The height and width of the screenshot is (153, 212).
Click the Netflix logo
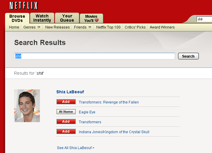(23, 5)
